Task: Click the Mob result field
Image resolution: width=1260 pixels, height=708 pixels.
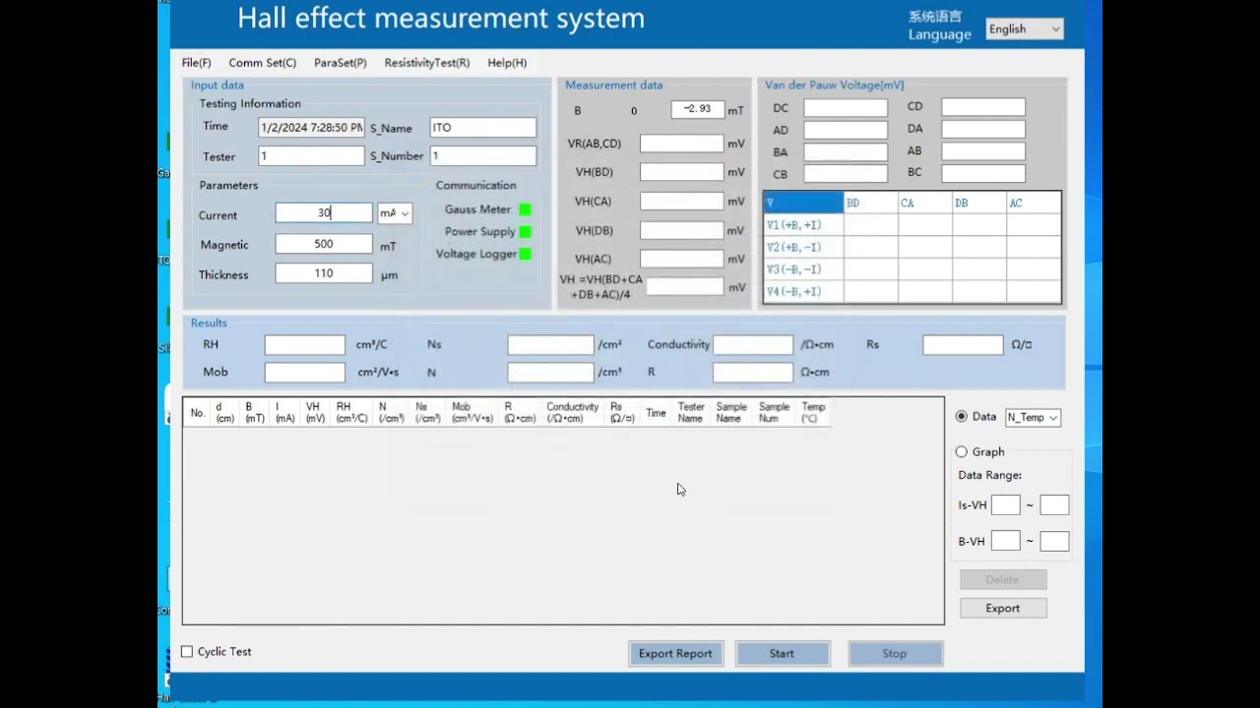Action: point(305,373)
